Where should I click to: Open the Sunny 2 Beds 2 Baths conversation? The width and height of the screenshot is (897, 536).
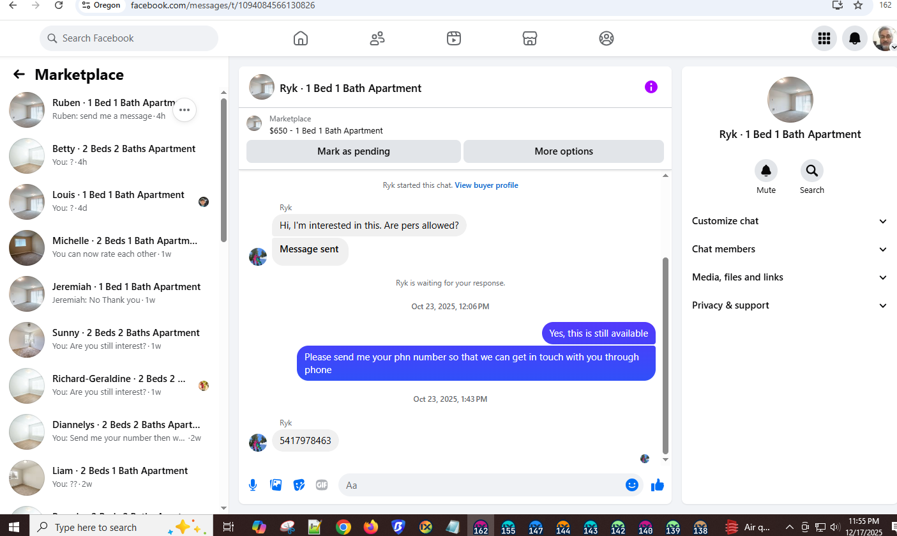111,340
